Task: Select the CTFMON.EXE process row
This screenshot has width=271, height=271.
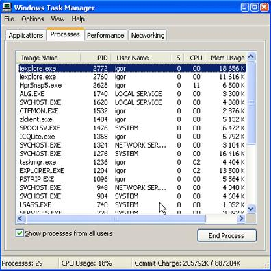Action: click(132, 111)
